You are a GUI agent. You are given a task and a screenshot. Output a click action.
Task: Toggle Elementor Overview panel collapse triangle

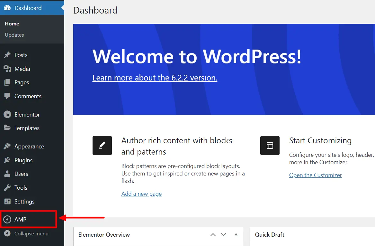click(236, 234)
